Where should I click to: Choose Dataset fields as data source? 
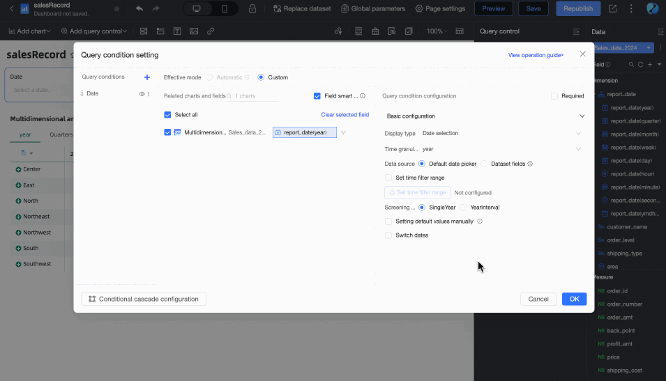click(x=484, y=164)
